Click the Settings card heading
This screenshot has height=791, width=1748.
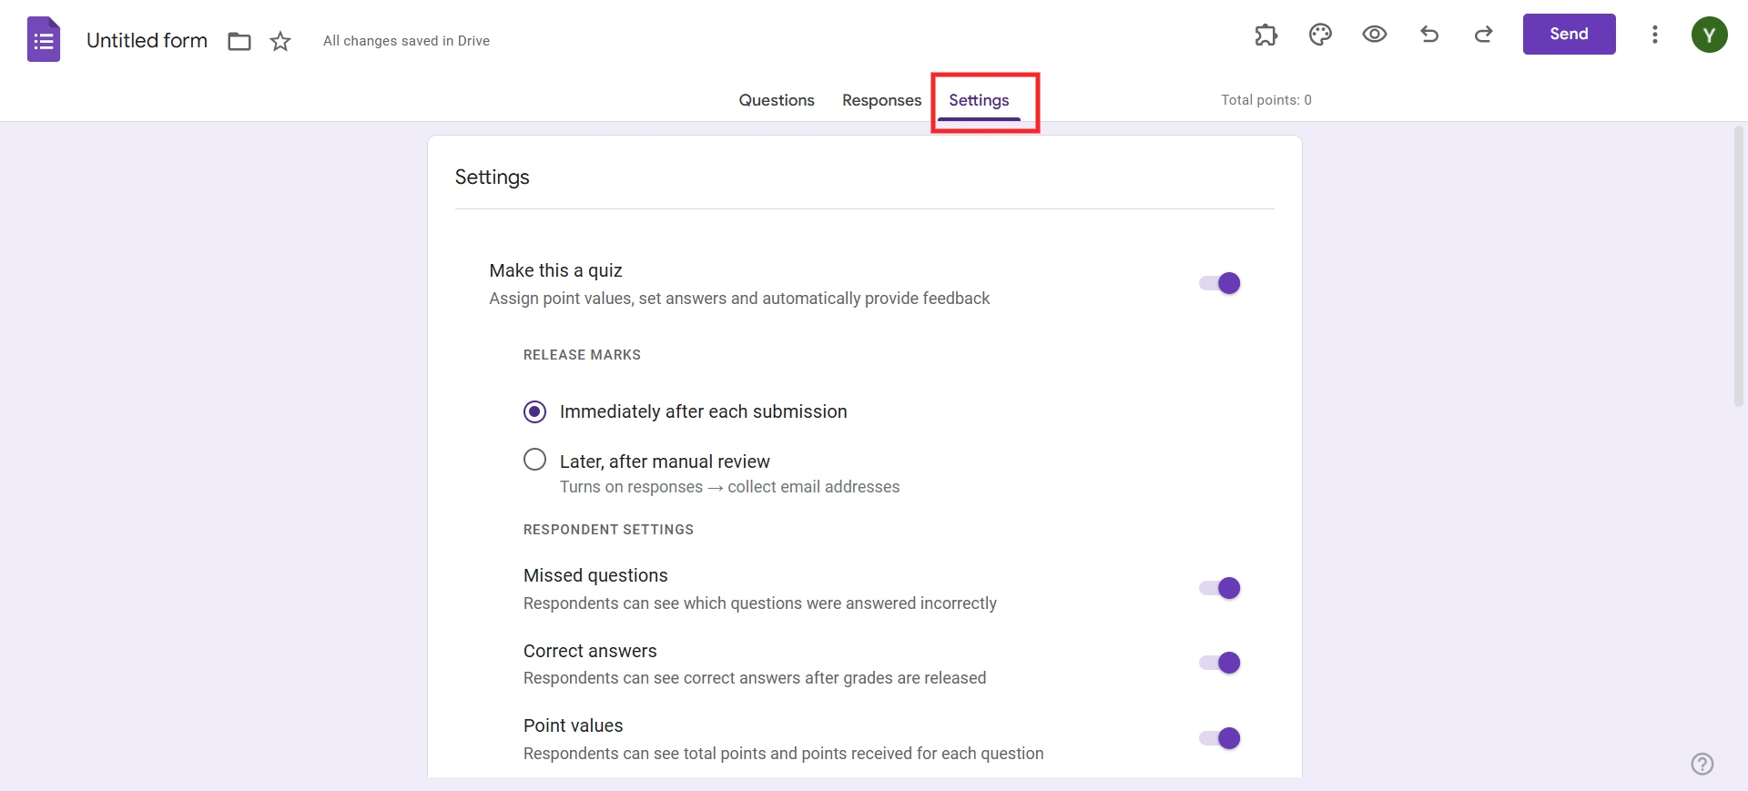pyautogui.click(x=492, y=177)
